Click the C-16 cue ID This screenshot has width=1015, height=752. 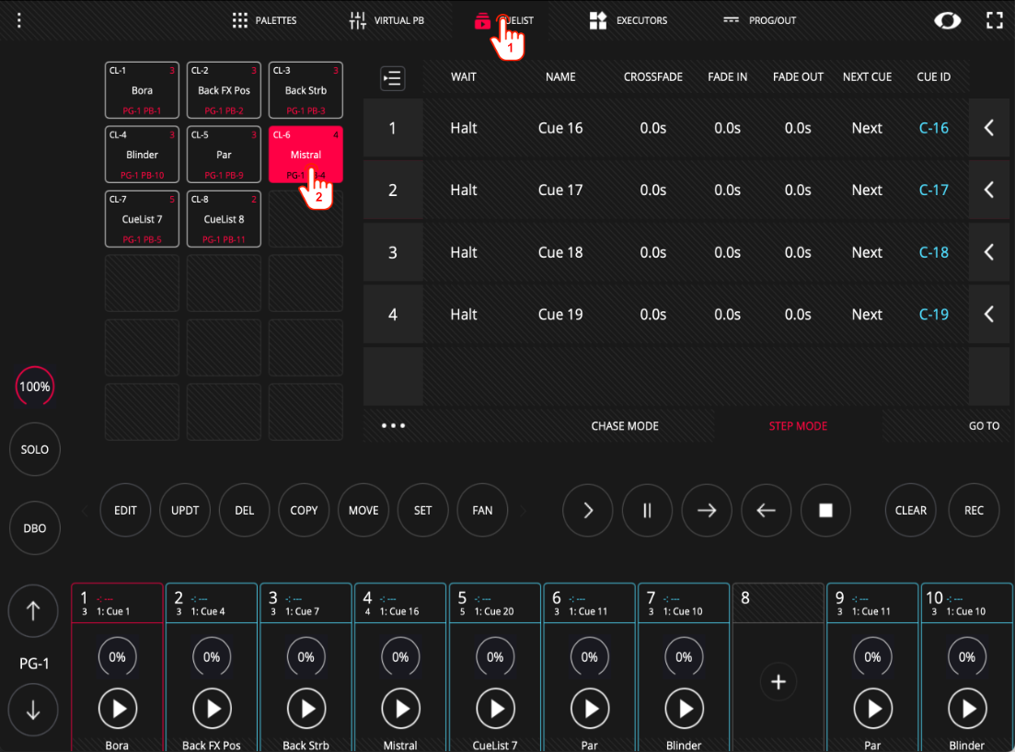pyautogui.click(x=933, y=128)
